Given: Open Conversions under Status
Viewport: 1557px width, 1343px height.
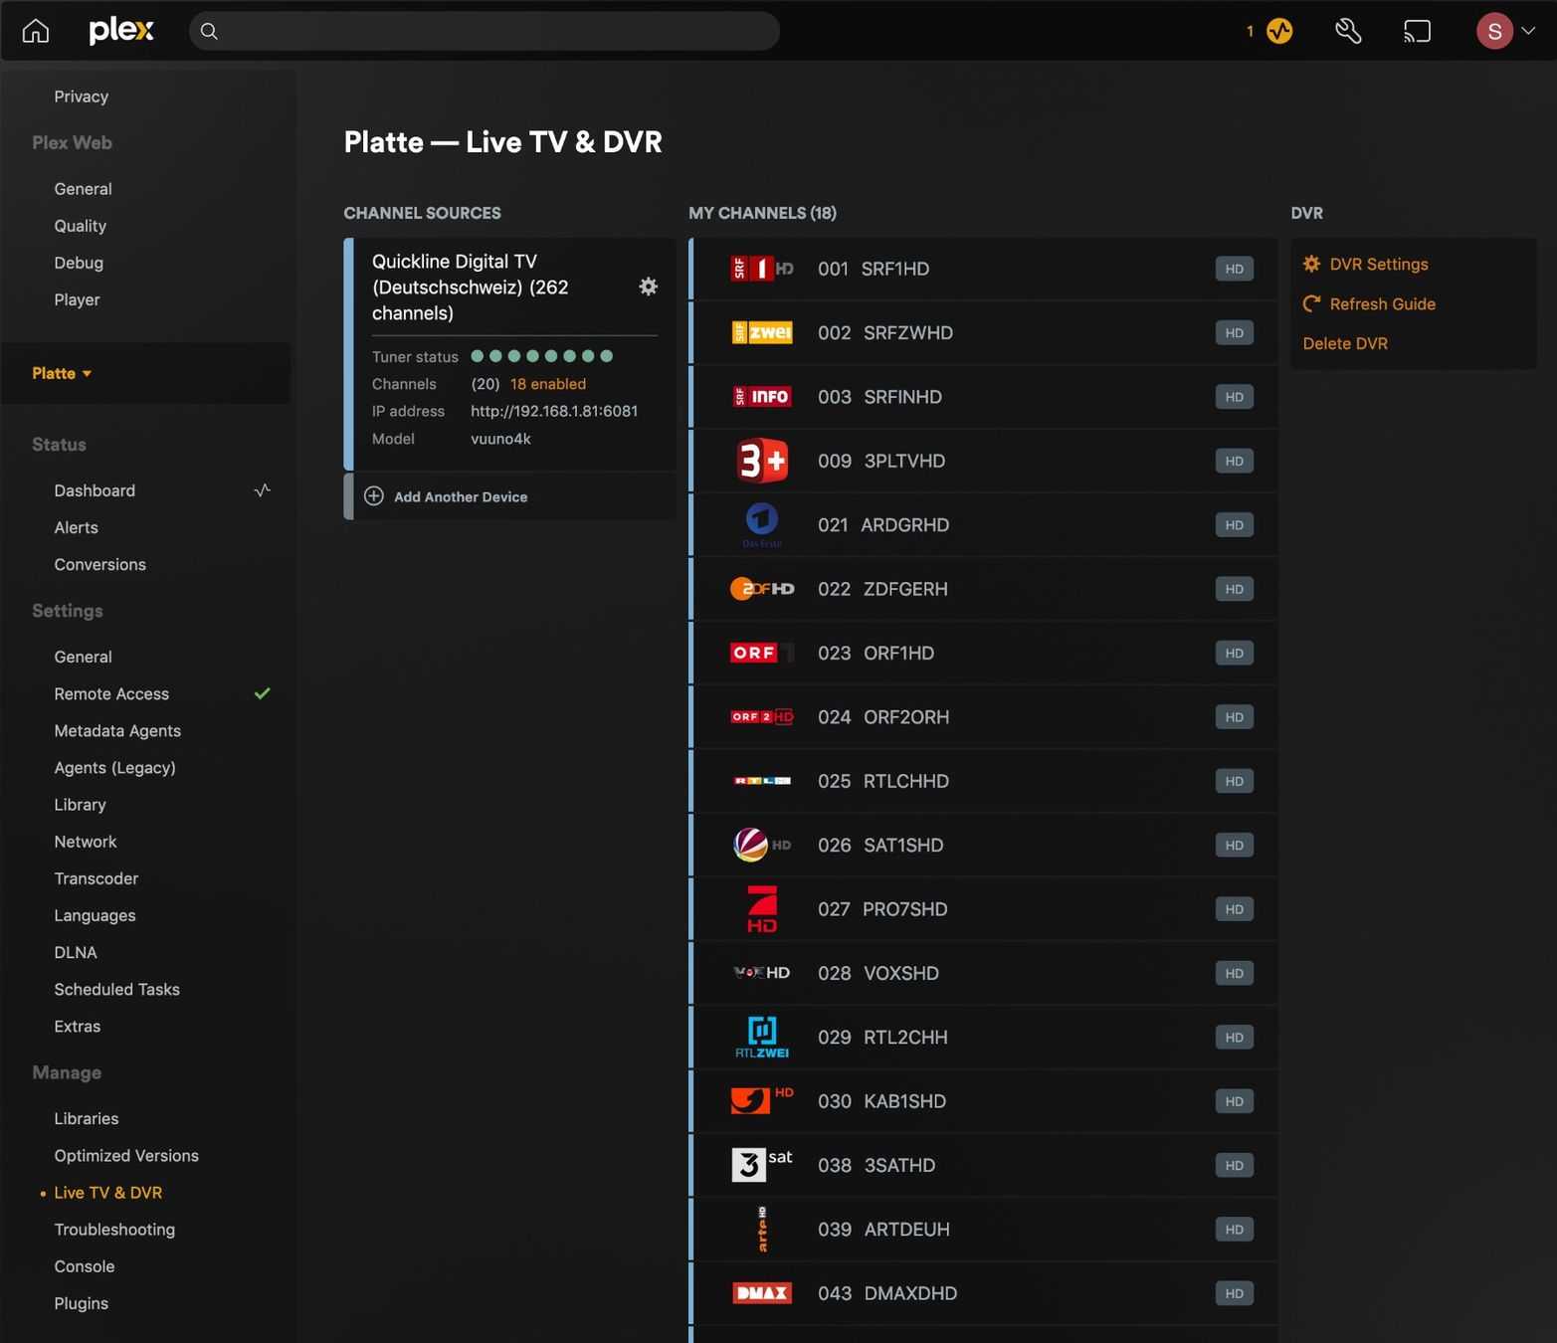Looking at the screenshot, I should (x=100, y=564).
